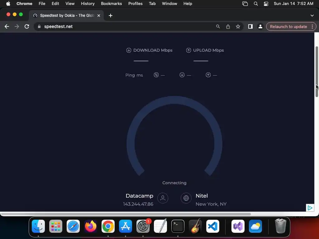
Task: Click the horizontal page scrollbar thumb
Action: [x=126, y=214]
